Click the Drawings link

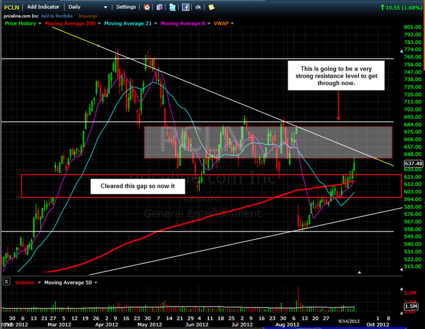coord(88,16)
